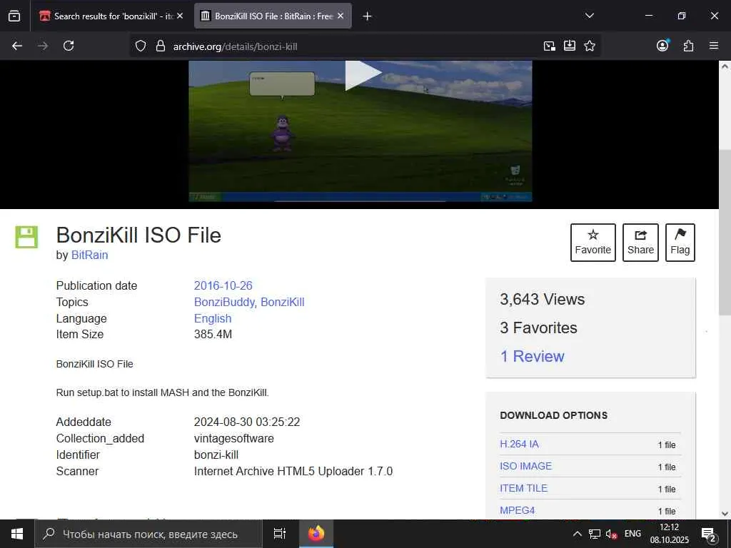
Task: Open the BonziBuddy topic link
Action: click(224, 302)
